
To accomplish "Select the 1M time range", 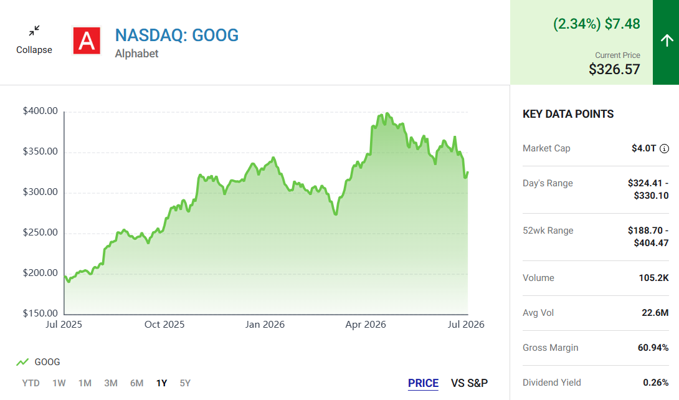I will (x=85, y=383).
